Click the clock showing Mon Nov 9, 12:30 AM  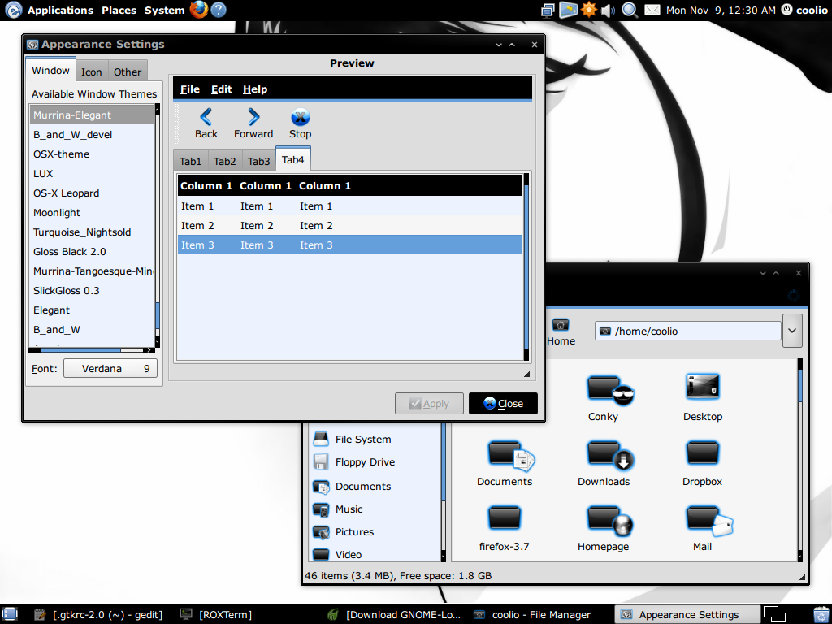[x=721, y=10]
